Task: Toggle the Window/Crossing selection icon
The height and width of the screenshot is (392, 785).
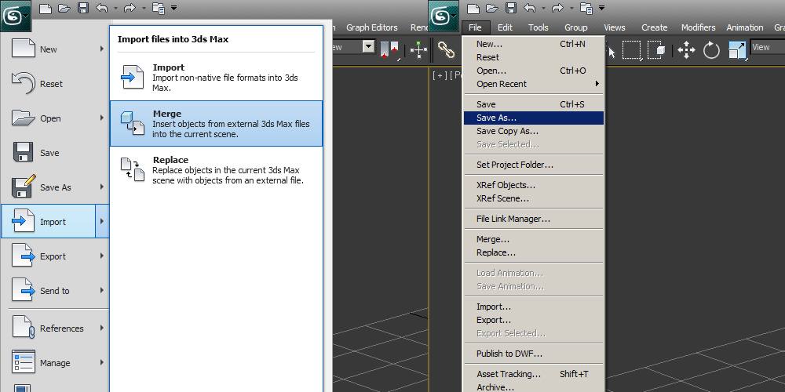Action: pos(656,50)
